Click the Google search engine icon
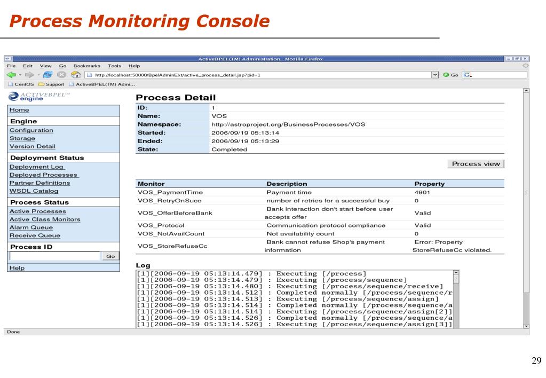This screenshot has height=378, width=546. (467, 75)
